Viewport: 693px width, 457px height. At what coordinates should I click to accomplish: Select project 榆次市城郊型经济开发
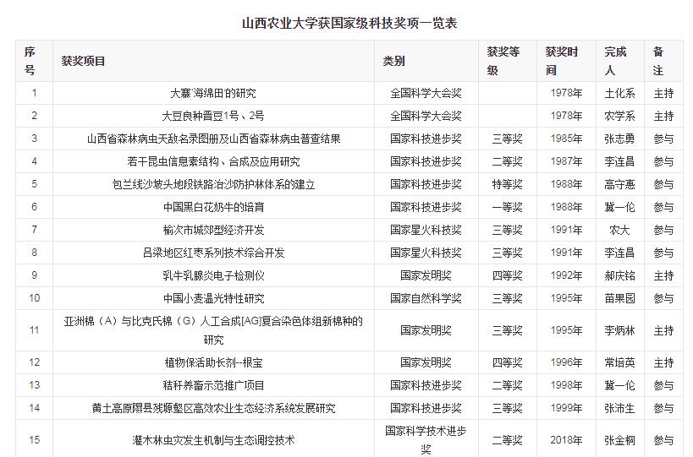[213, 231]
